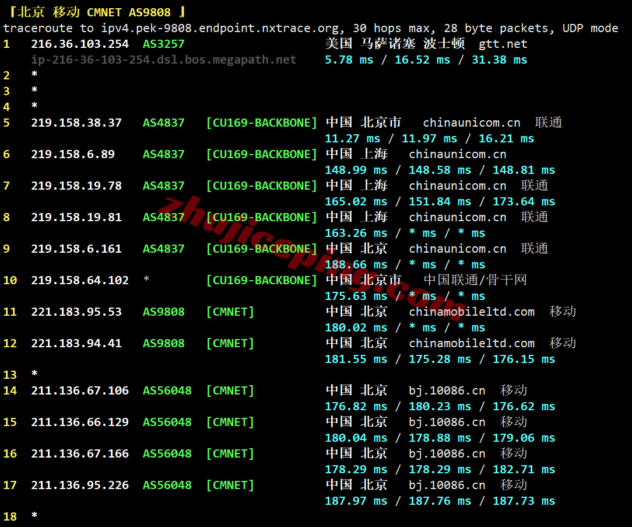Click latency 182.71 ms in hop 16

tap(524, 469)
